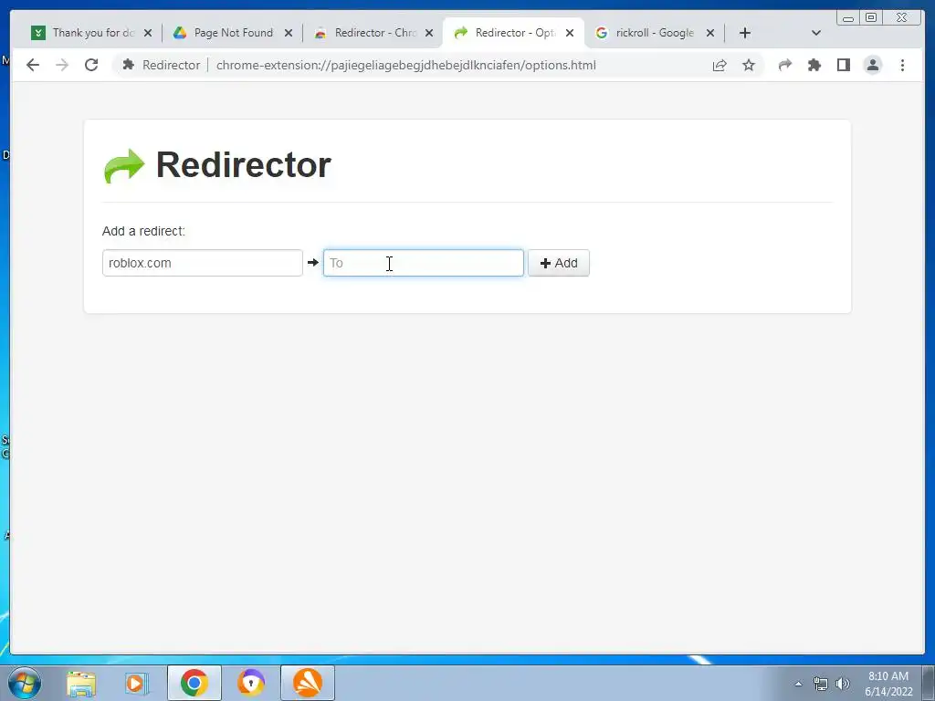Screen dimensions: 935x701
Task: Open the Avast orange taskbar icon
Action: point(308,683)
